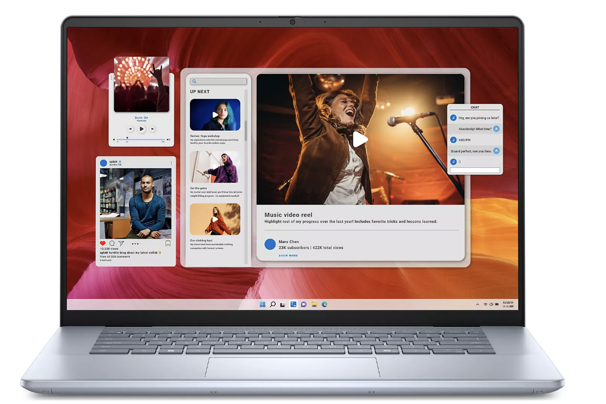
Task: Click the carousel dots under splatt photo
Action: pos(135,244)
